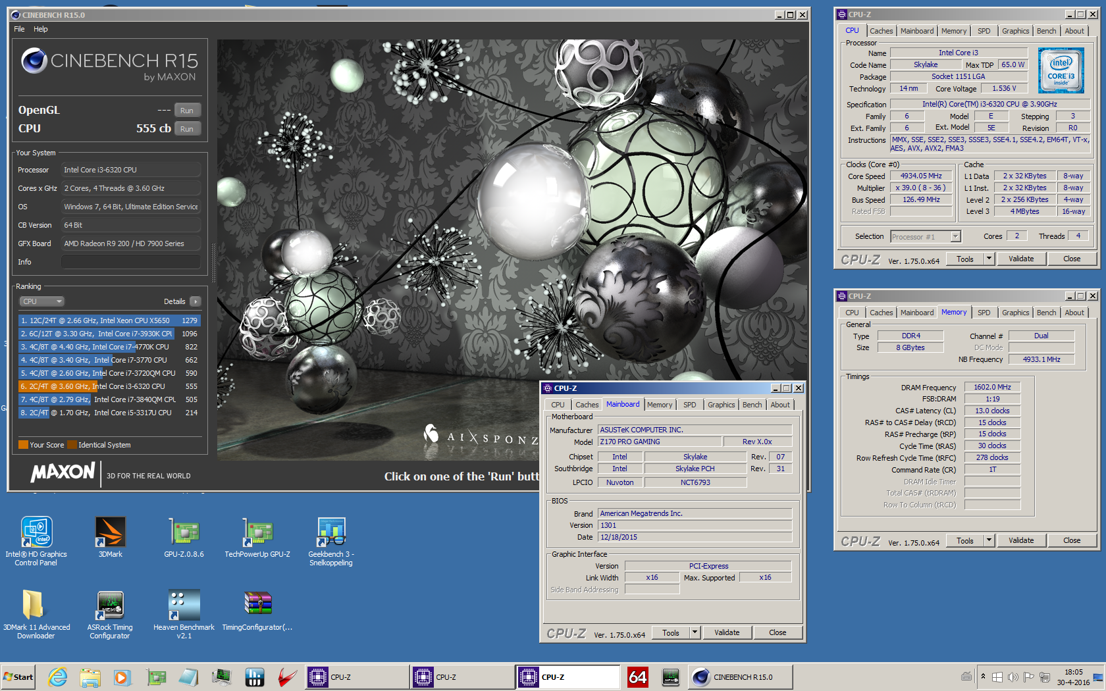Open the Action Center flag tray icon
Viewport: 1106px width, 691px height.
(1028, 677)
